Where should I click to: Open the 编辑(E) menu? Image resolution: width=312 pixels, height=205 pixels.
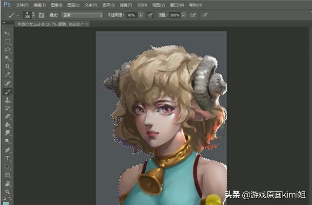39,5
